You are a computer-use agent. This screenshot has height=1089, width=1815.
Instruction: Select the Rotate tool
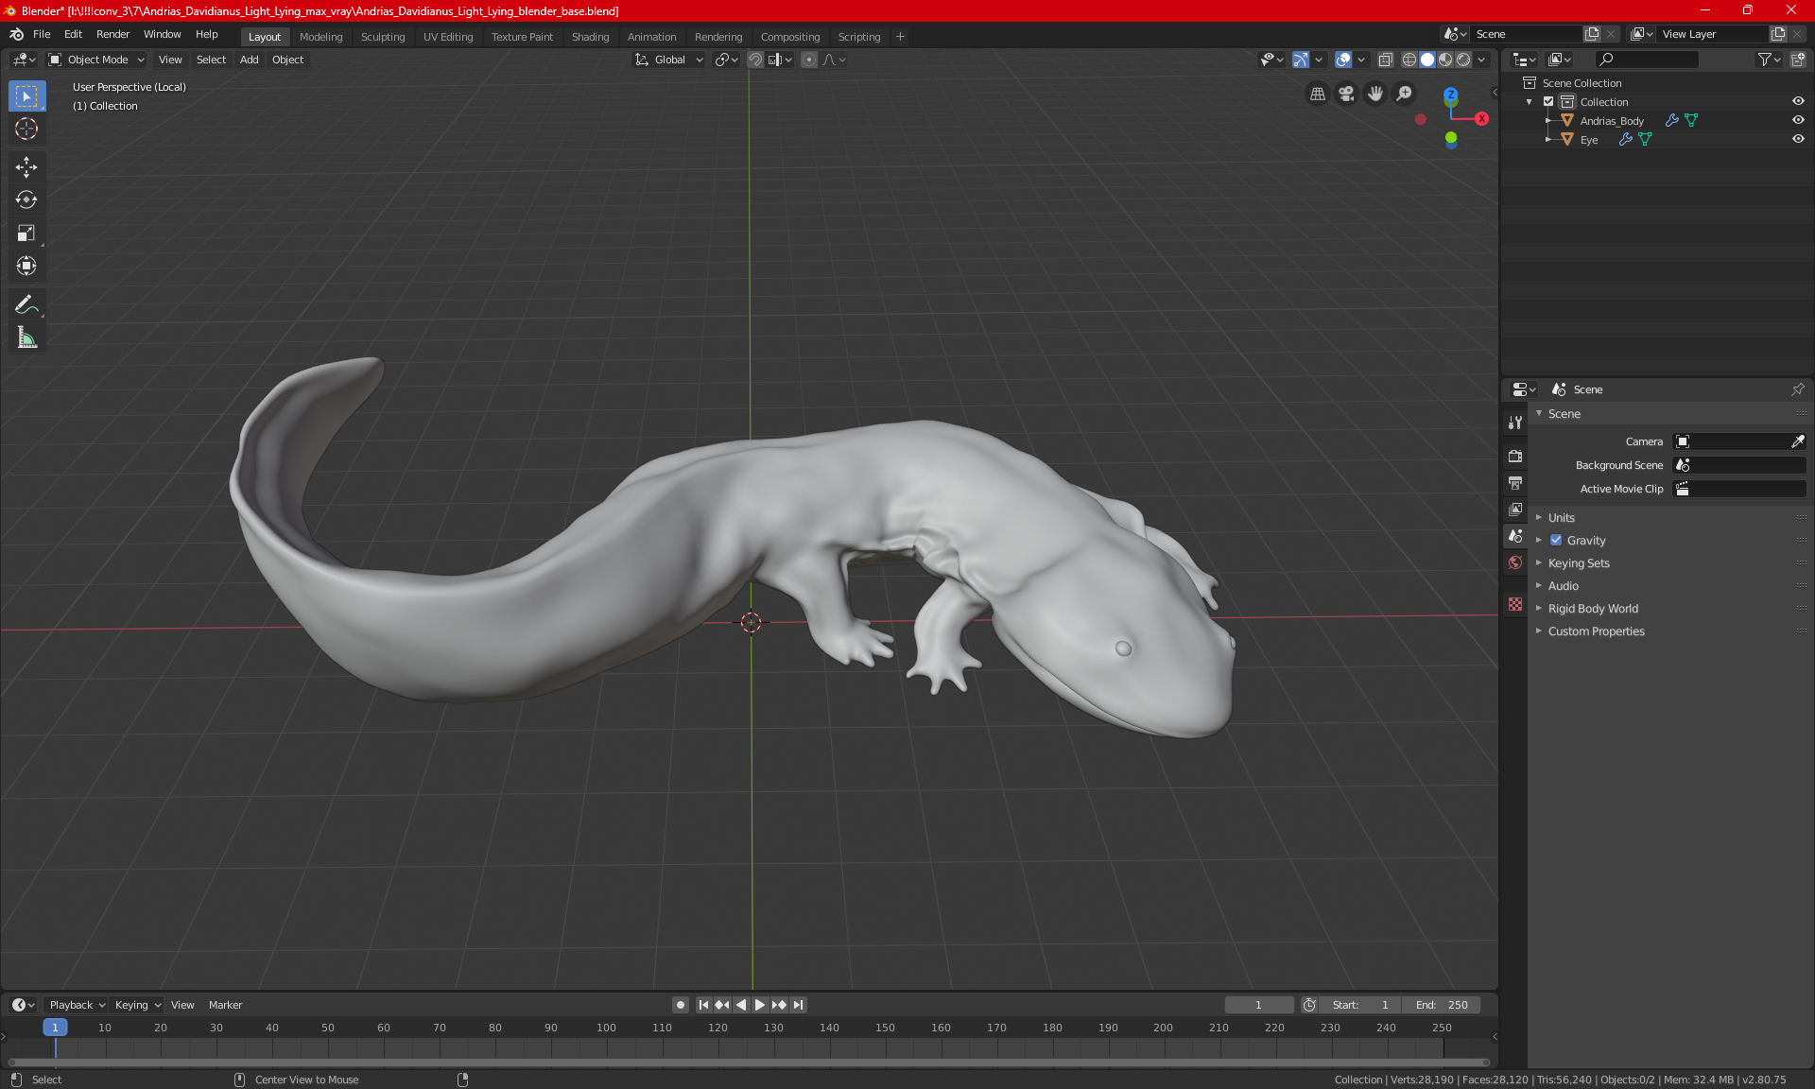click(x=26, y=199)
